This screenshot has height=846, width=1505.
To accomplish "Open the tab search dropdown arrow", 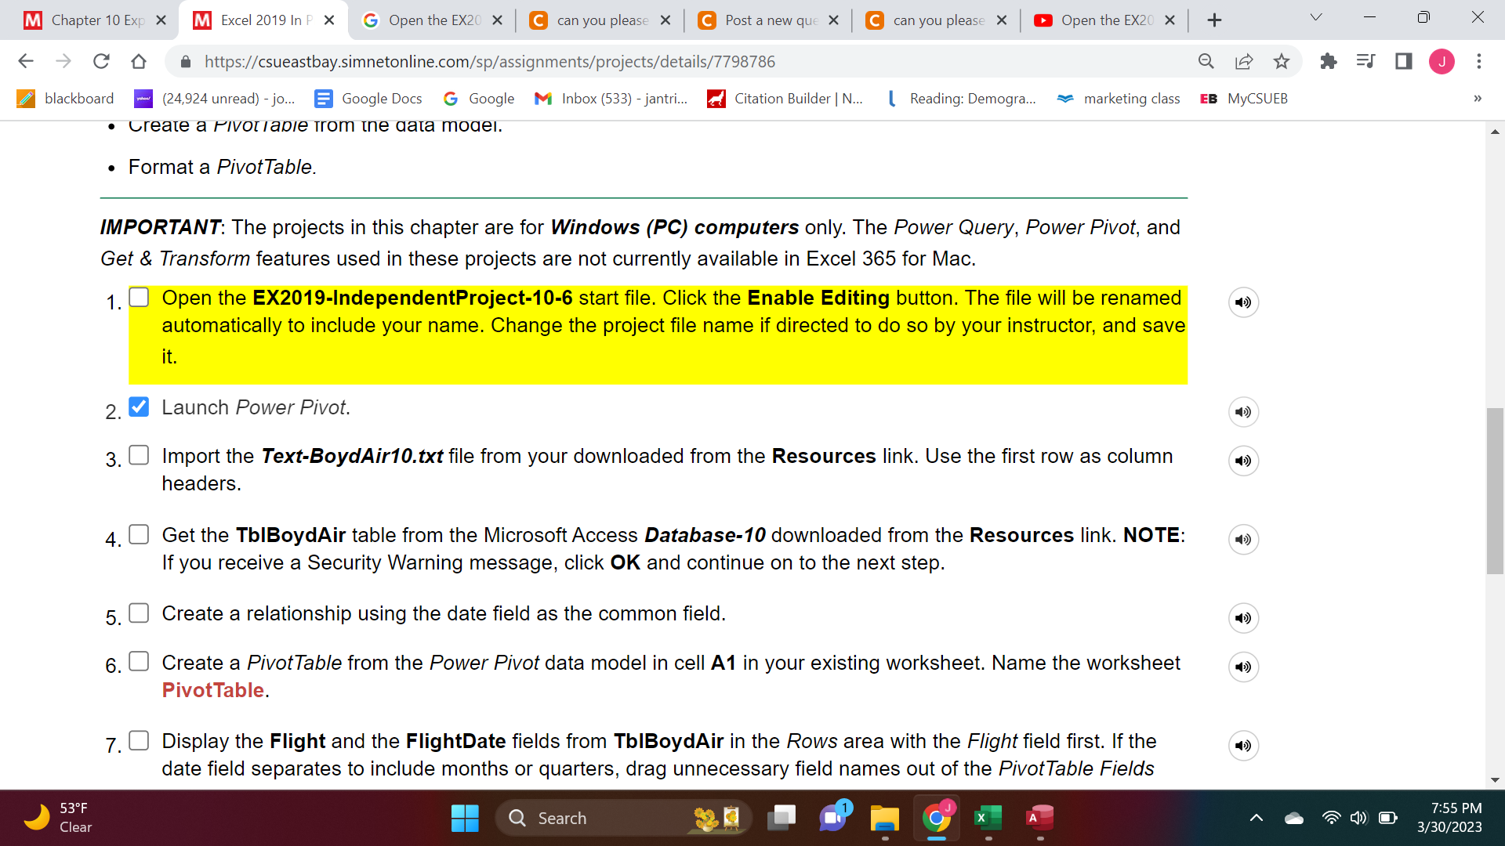I will [x=1316, y=17].
